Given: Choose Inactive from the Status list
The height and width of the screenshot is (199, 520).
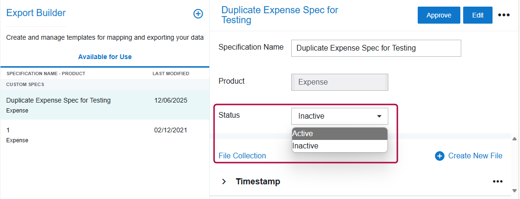Looking at the screenshot, I should pyautogui.click(x=340, y=146).
